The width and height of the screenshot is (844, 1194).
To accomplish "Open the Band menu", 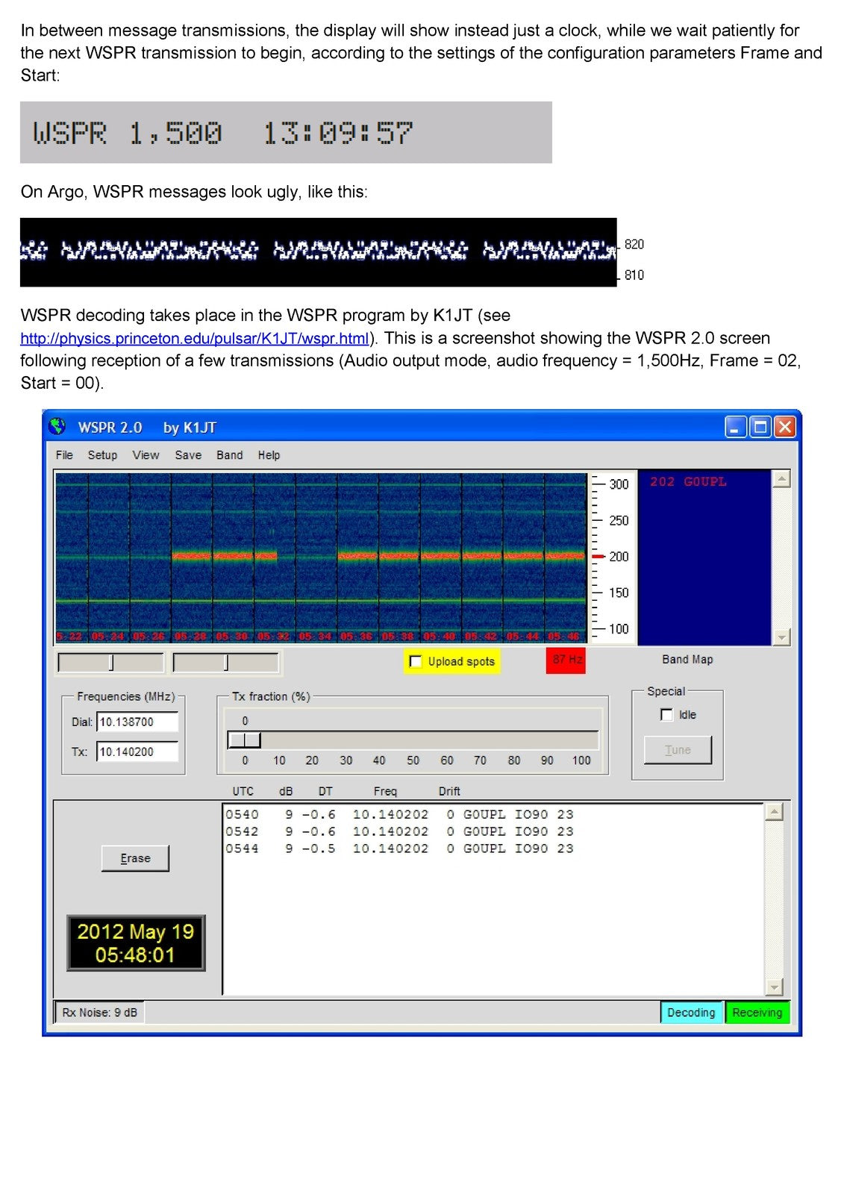I will tap(230, 455).
